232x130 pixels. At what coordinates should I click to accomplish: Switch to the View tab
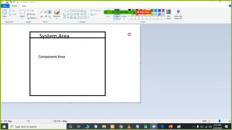pos(24,6)
